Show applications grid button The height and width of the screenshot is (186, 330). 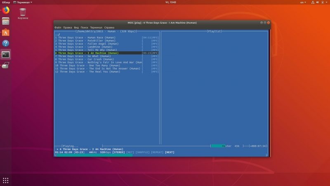point(6,181)
